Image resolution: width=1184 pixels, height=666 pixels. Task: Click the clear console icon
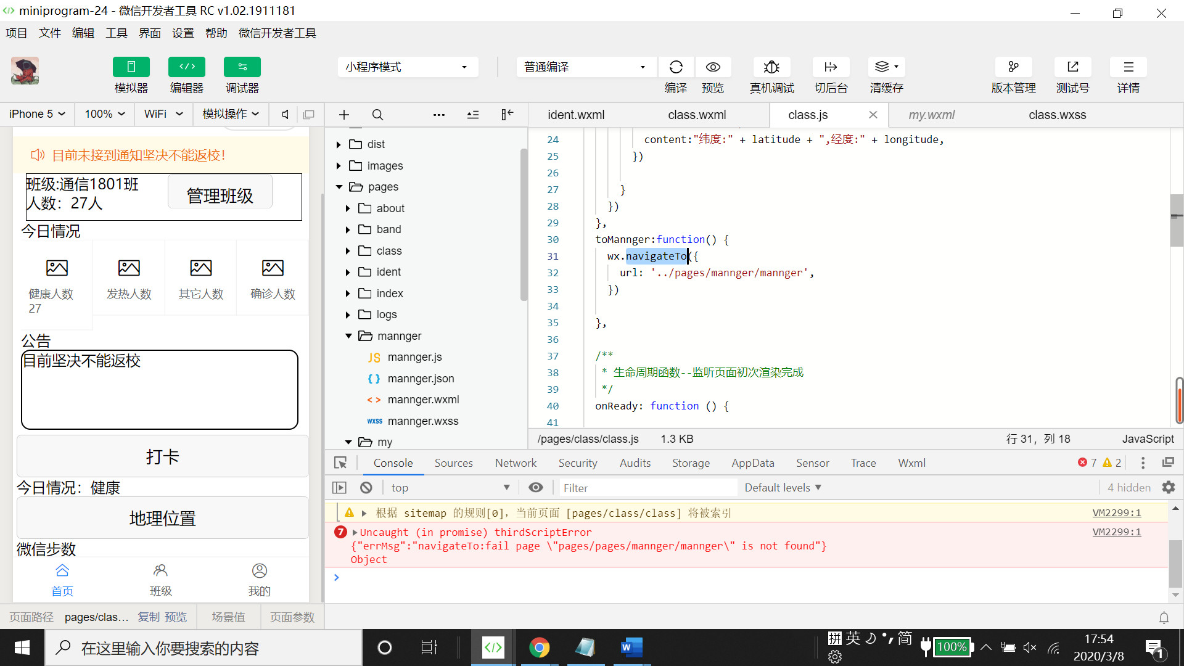(x=366, y=488)
